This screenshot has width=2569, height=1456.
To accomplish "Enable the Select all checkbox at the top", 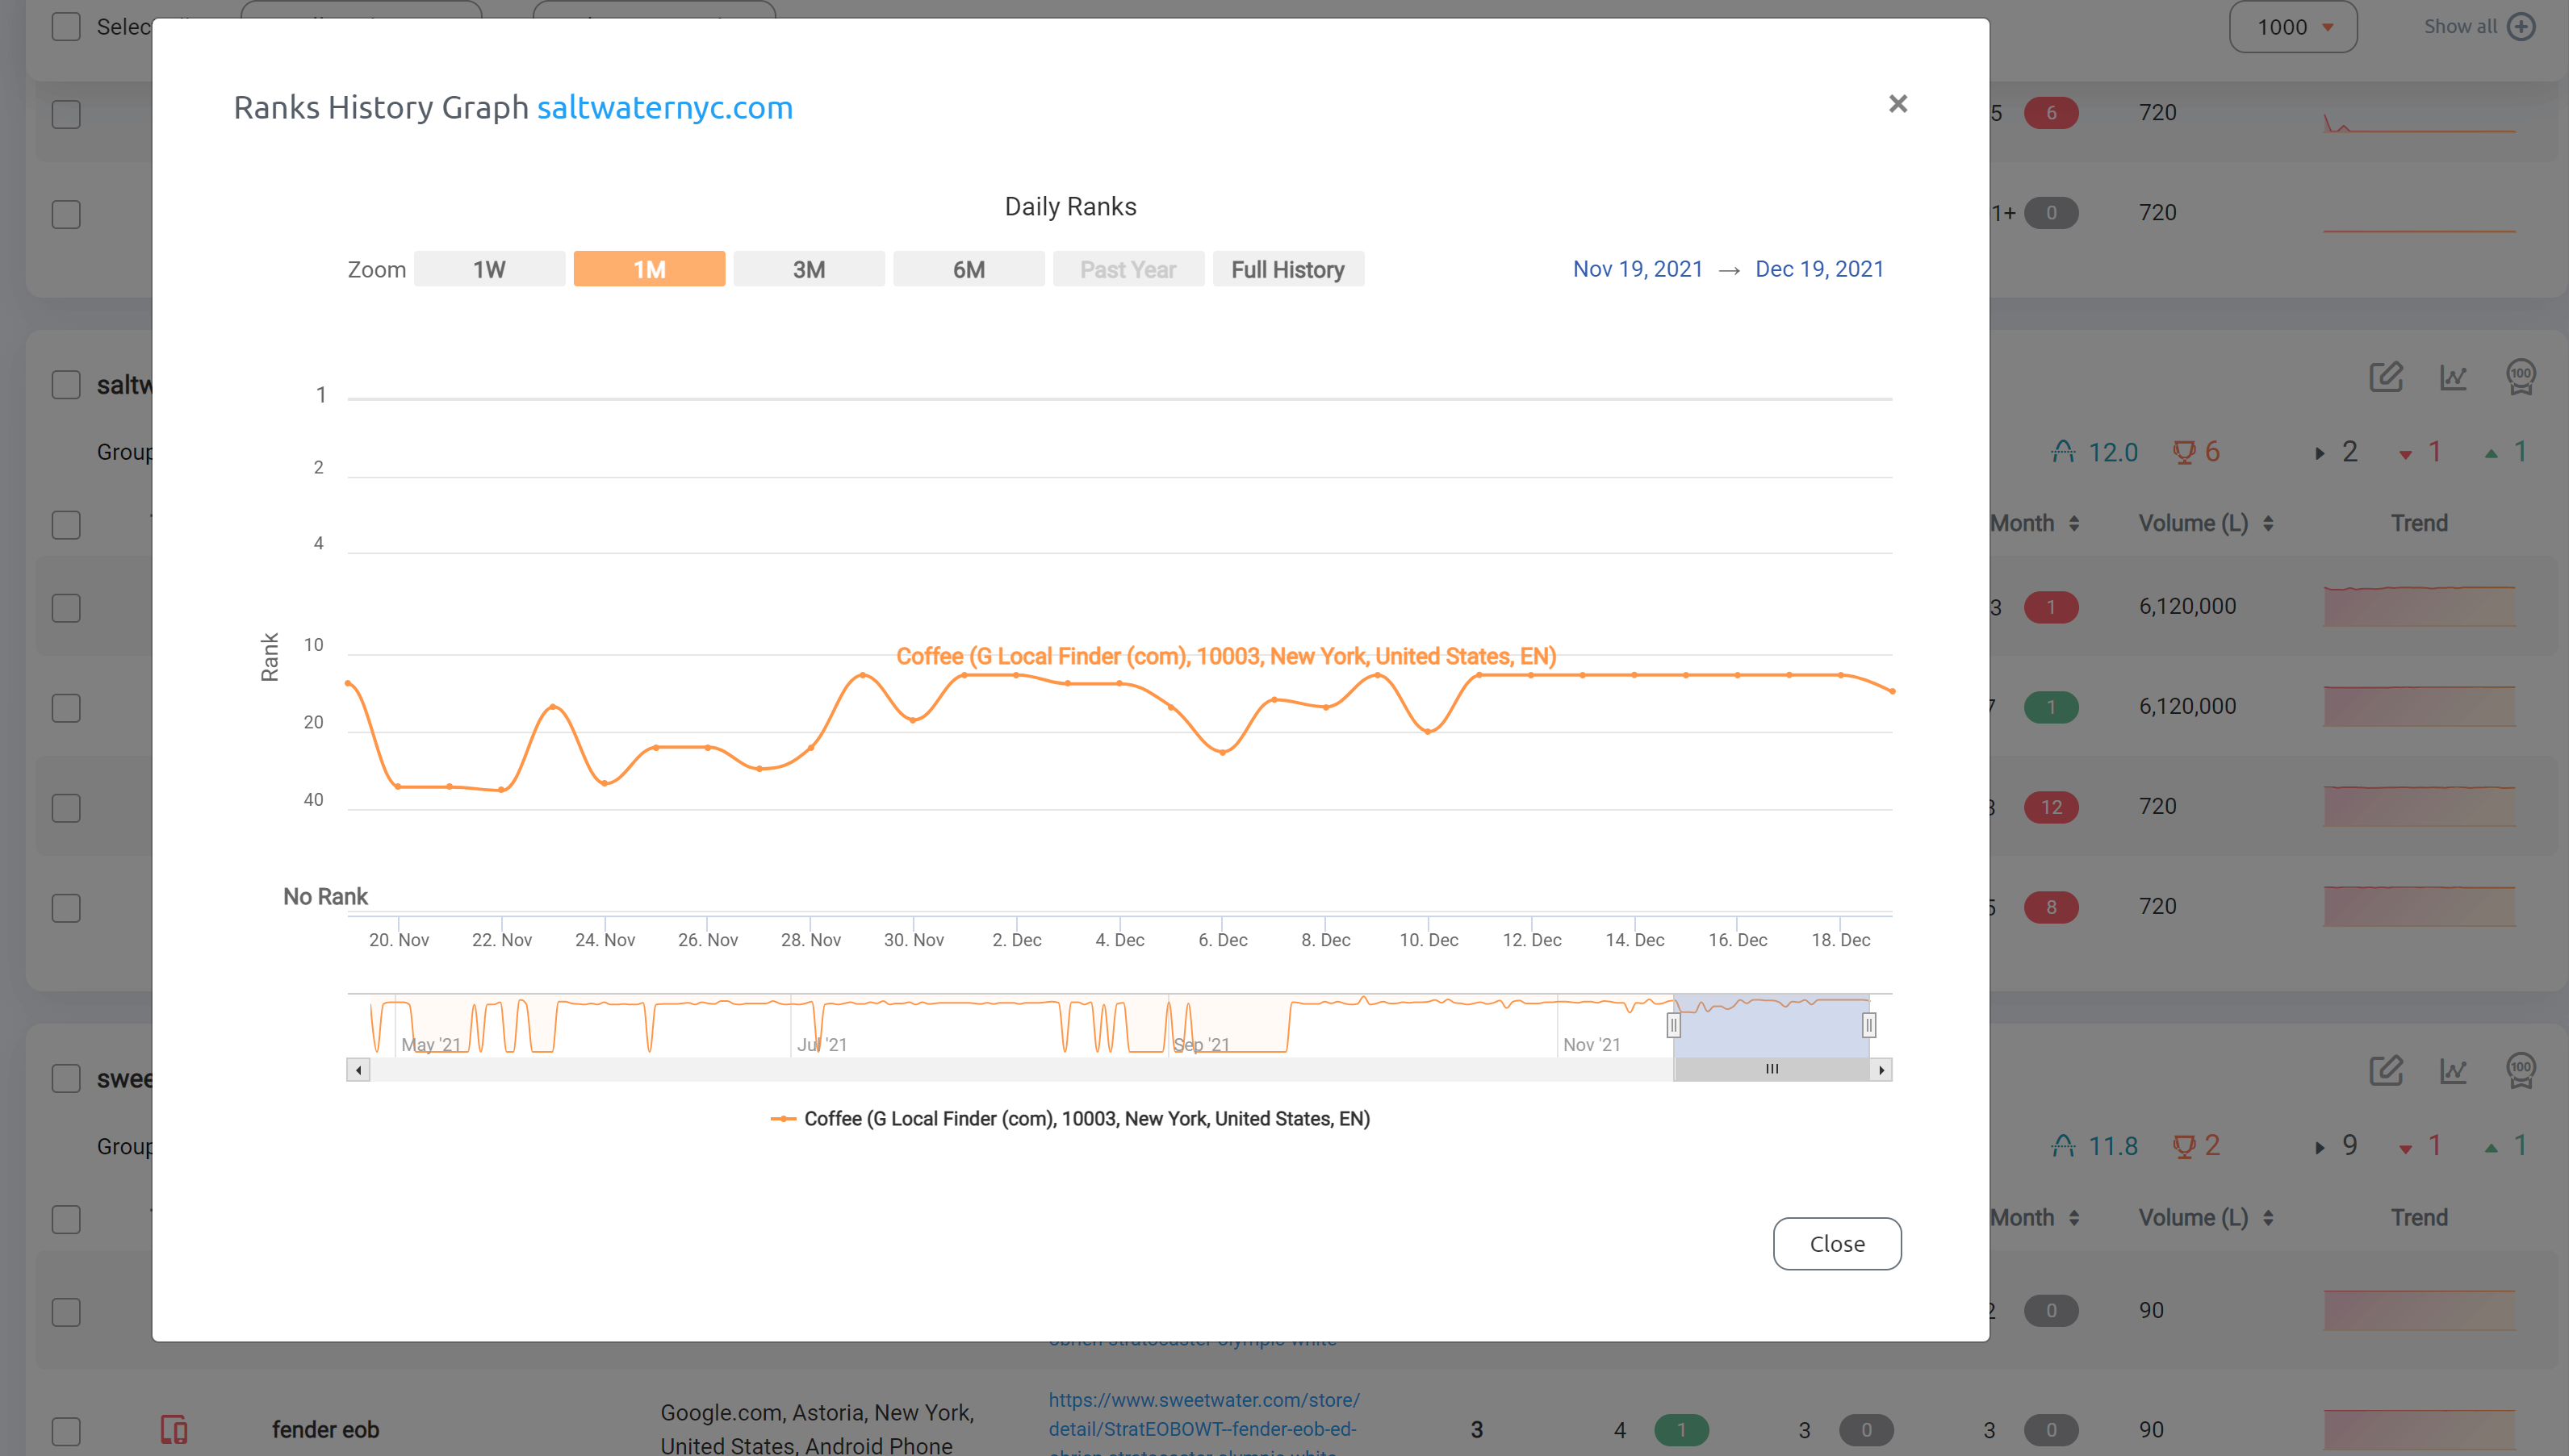I will pos(66,27).
